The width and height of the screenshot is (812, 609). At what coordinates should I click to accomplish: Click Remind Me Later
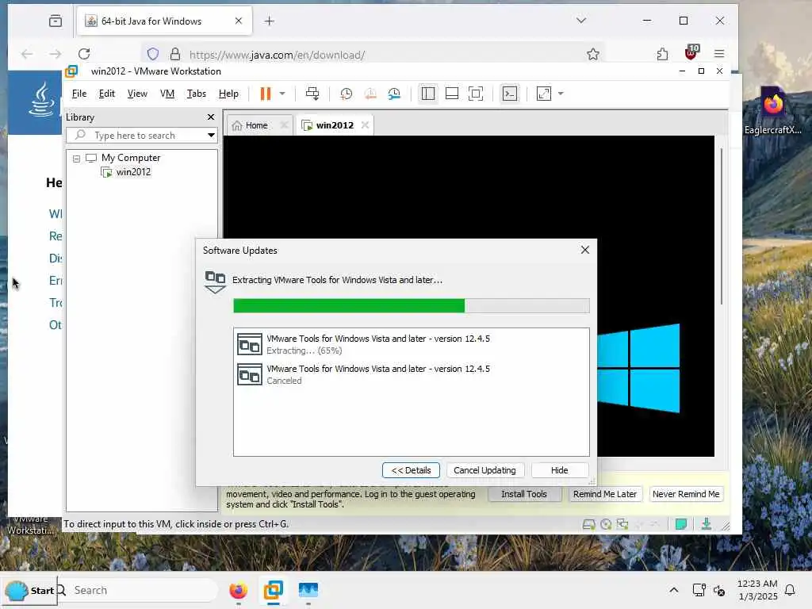tap(605, 494)
